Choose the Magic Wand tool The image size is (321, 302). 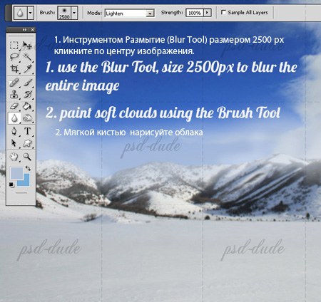[x=28, y=57]
